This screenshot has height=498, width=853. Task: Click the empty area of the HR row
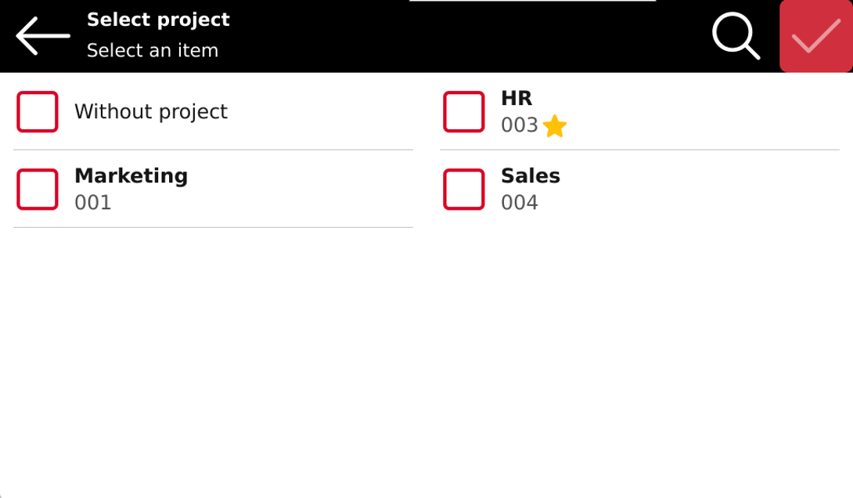point(702,111)
